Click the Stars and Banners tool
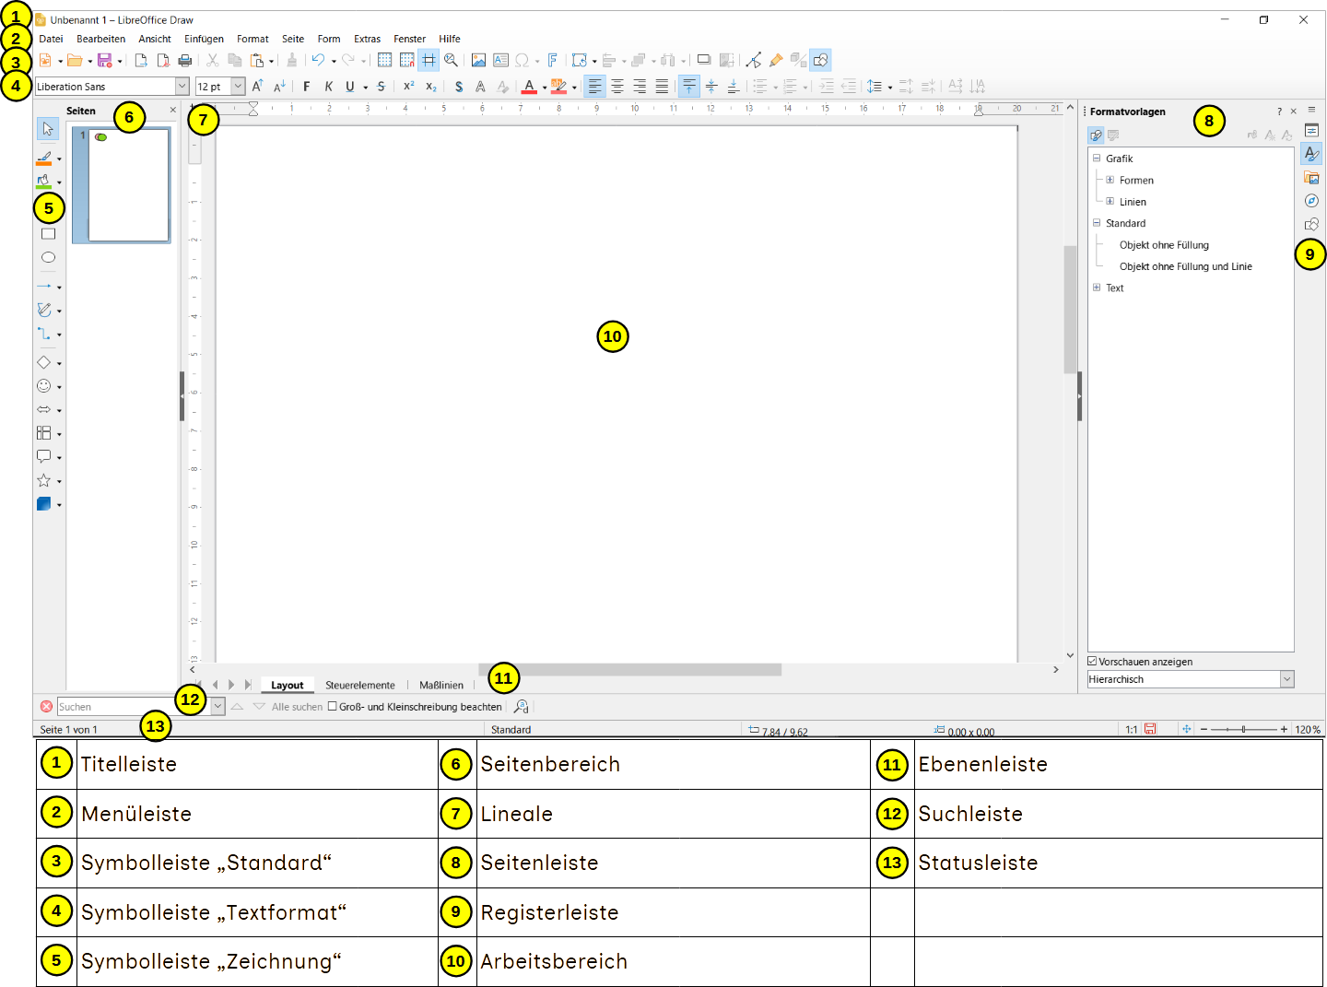1327x987 pixels. coord(44,481)
